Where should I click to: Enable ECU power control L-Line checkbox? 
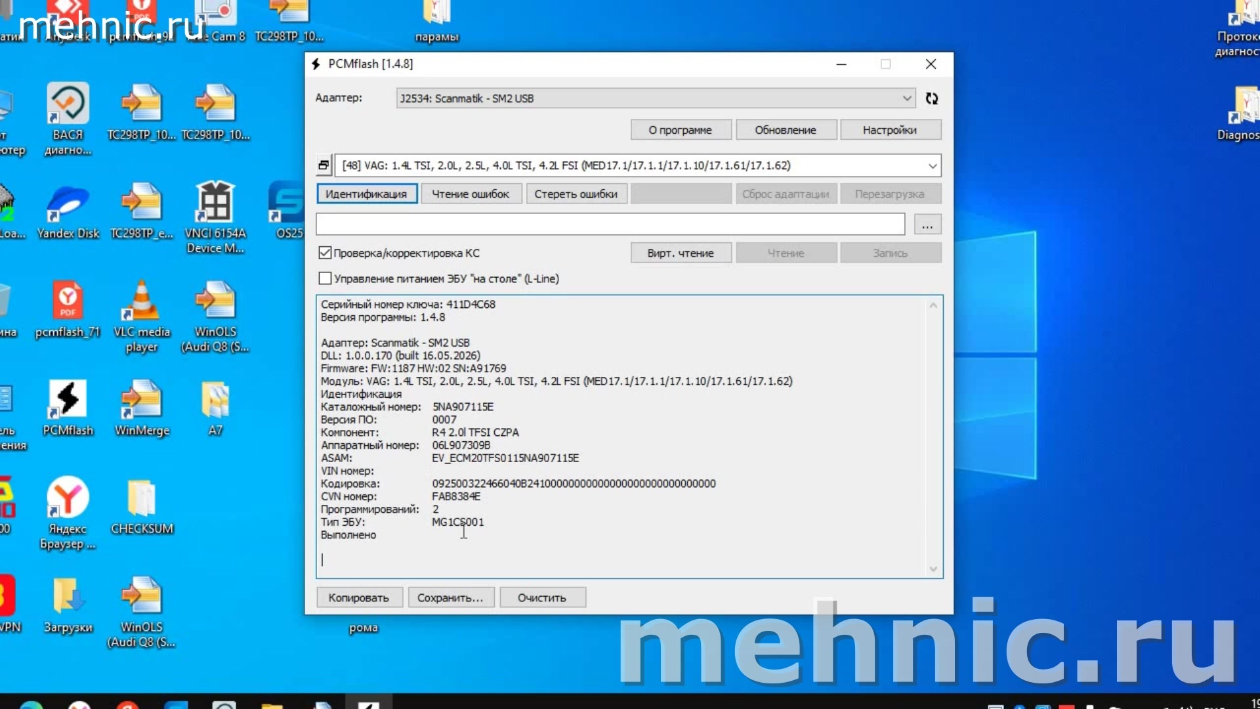coord(325,278)
